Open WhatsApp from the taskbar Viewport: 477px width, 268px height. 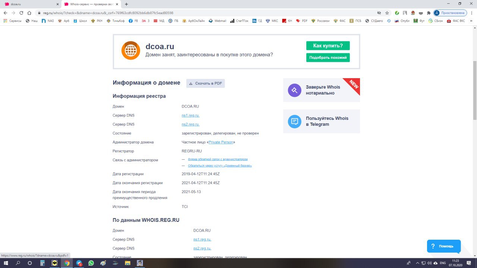91,263
